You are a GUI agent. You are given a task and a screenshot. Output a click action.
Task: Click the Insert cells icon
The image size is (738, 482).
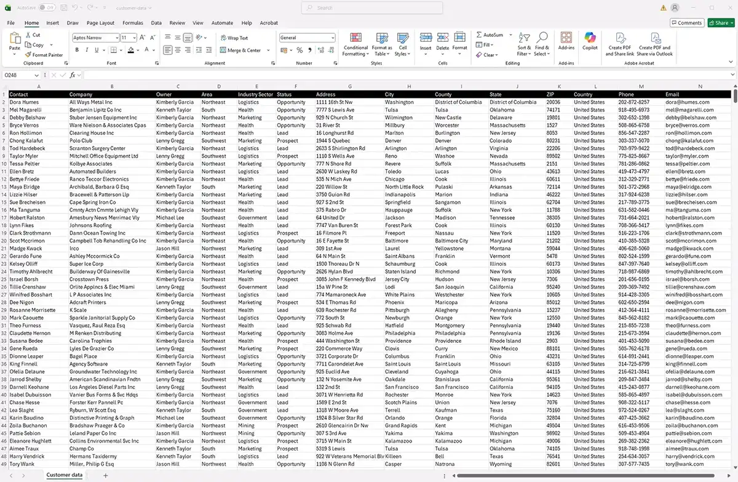pyautogui.click(x=426, y=38)
